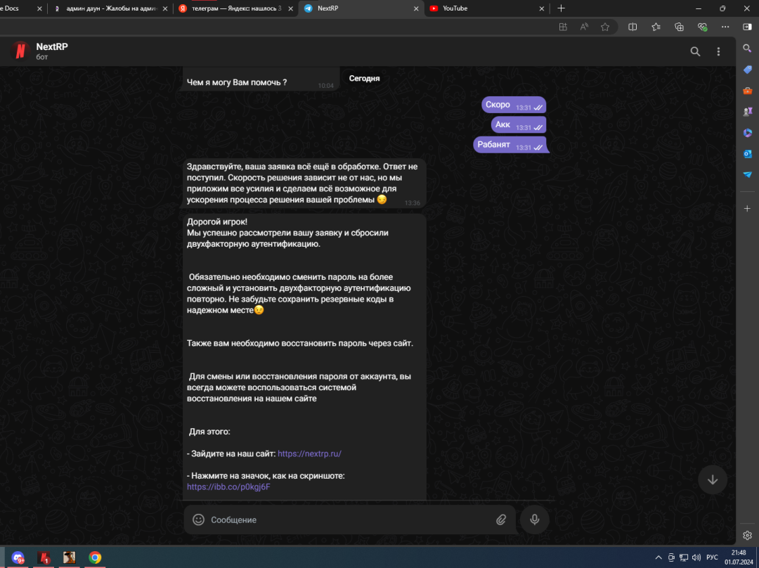This screenshot has height=568, width=759.
Task: Toggle the Edge sidebar visibility
Action: pos(747,27)
